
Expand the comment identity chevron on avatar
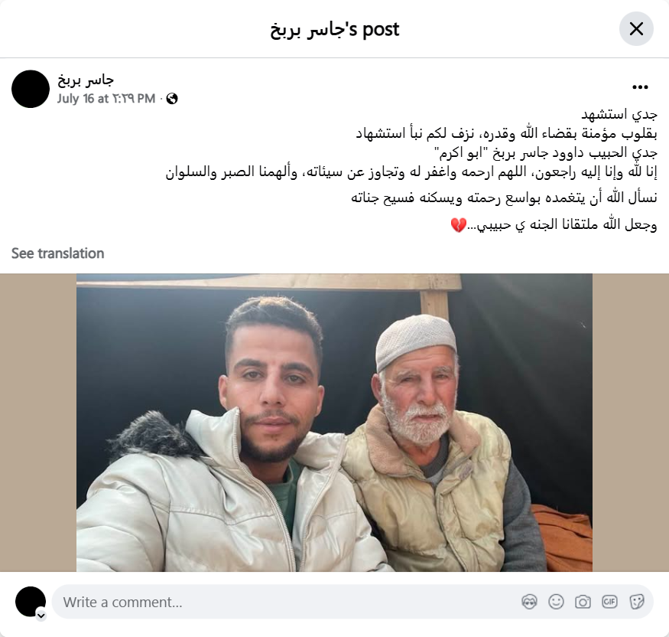pos(41,616)
